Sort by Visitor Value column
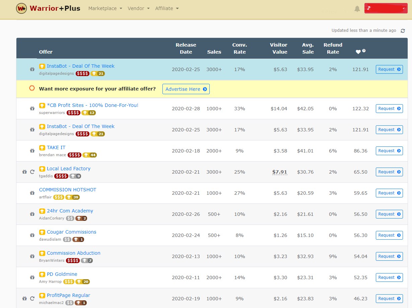This screenshot has width=412, height=308. (x=279, y=48)
